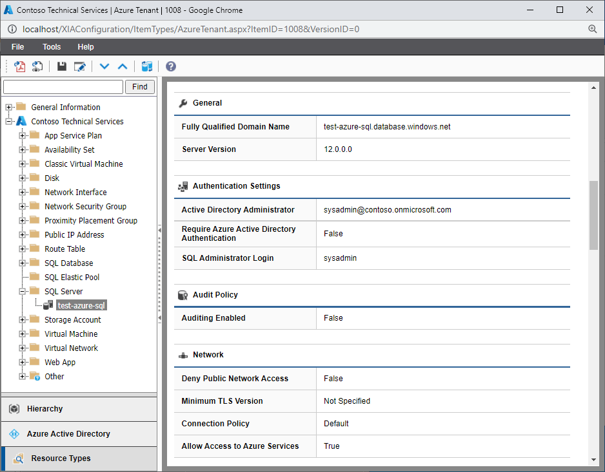Click the Minimum TLS Version 'Not Specified' value
The image size is (605, 472).
(x=347, y=401)
